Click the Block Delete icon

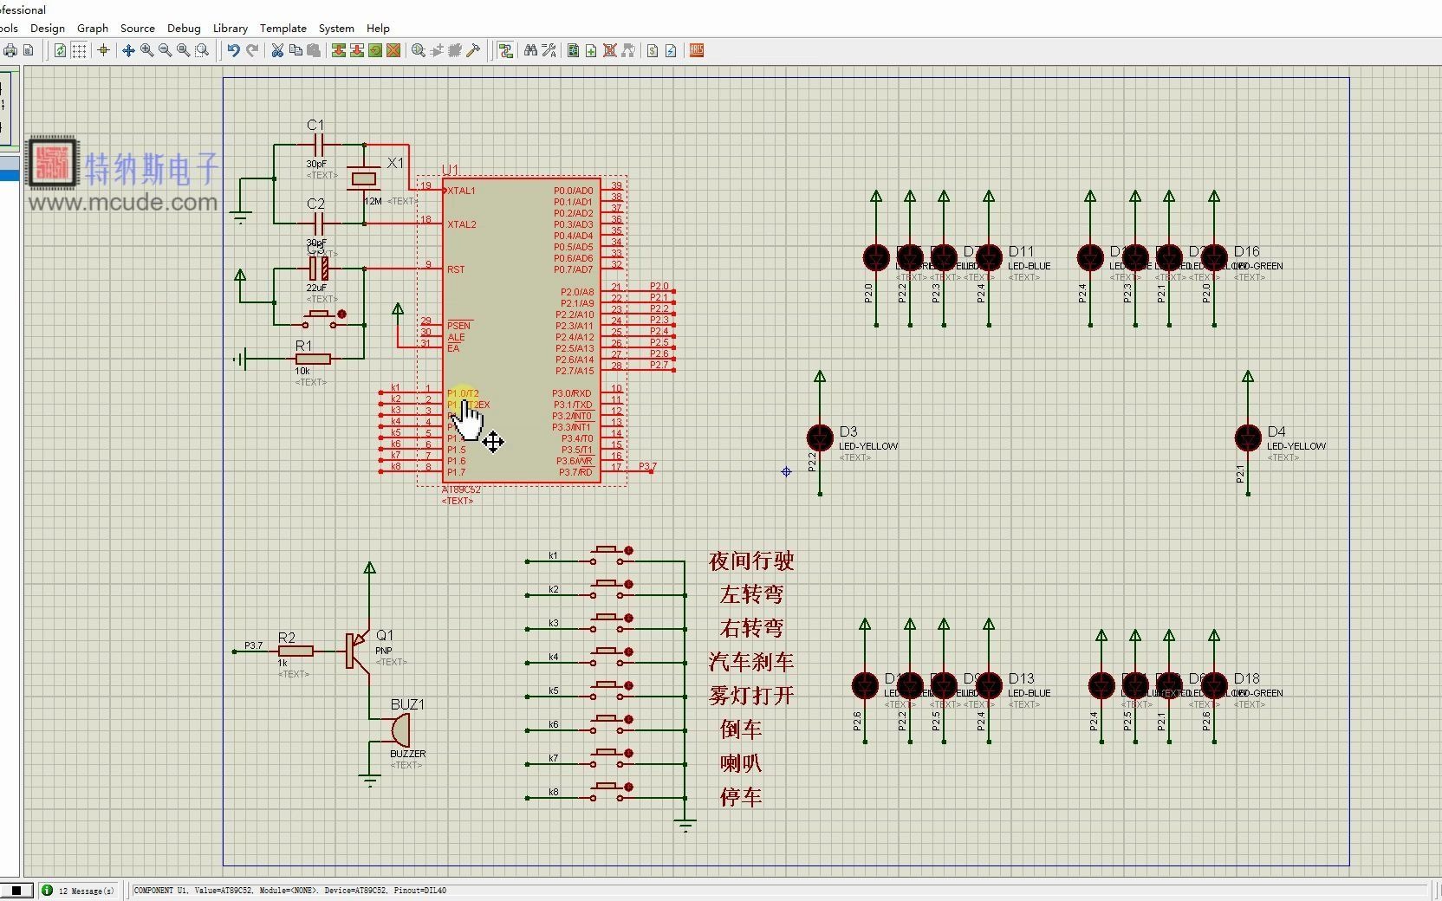tap(393, 50)
